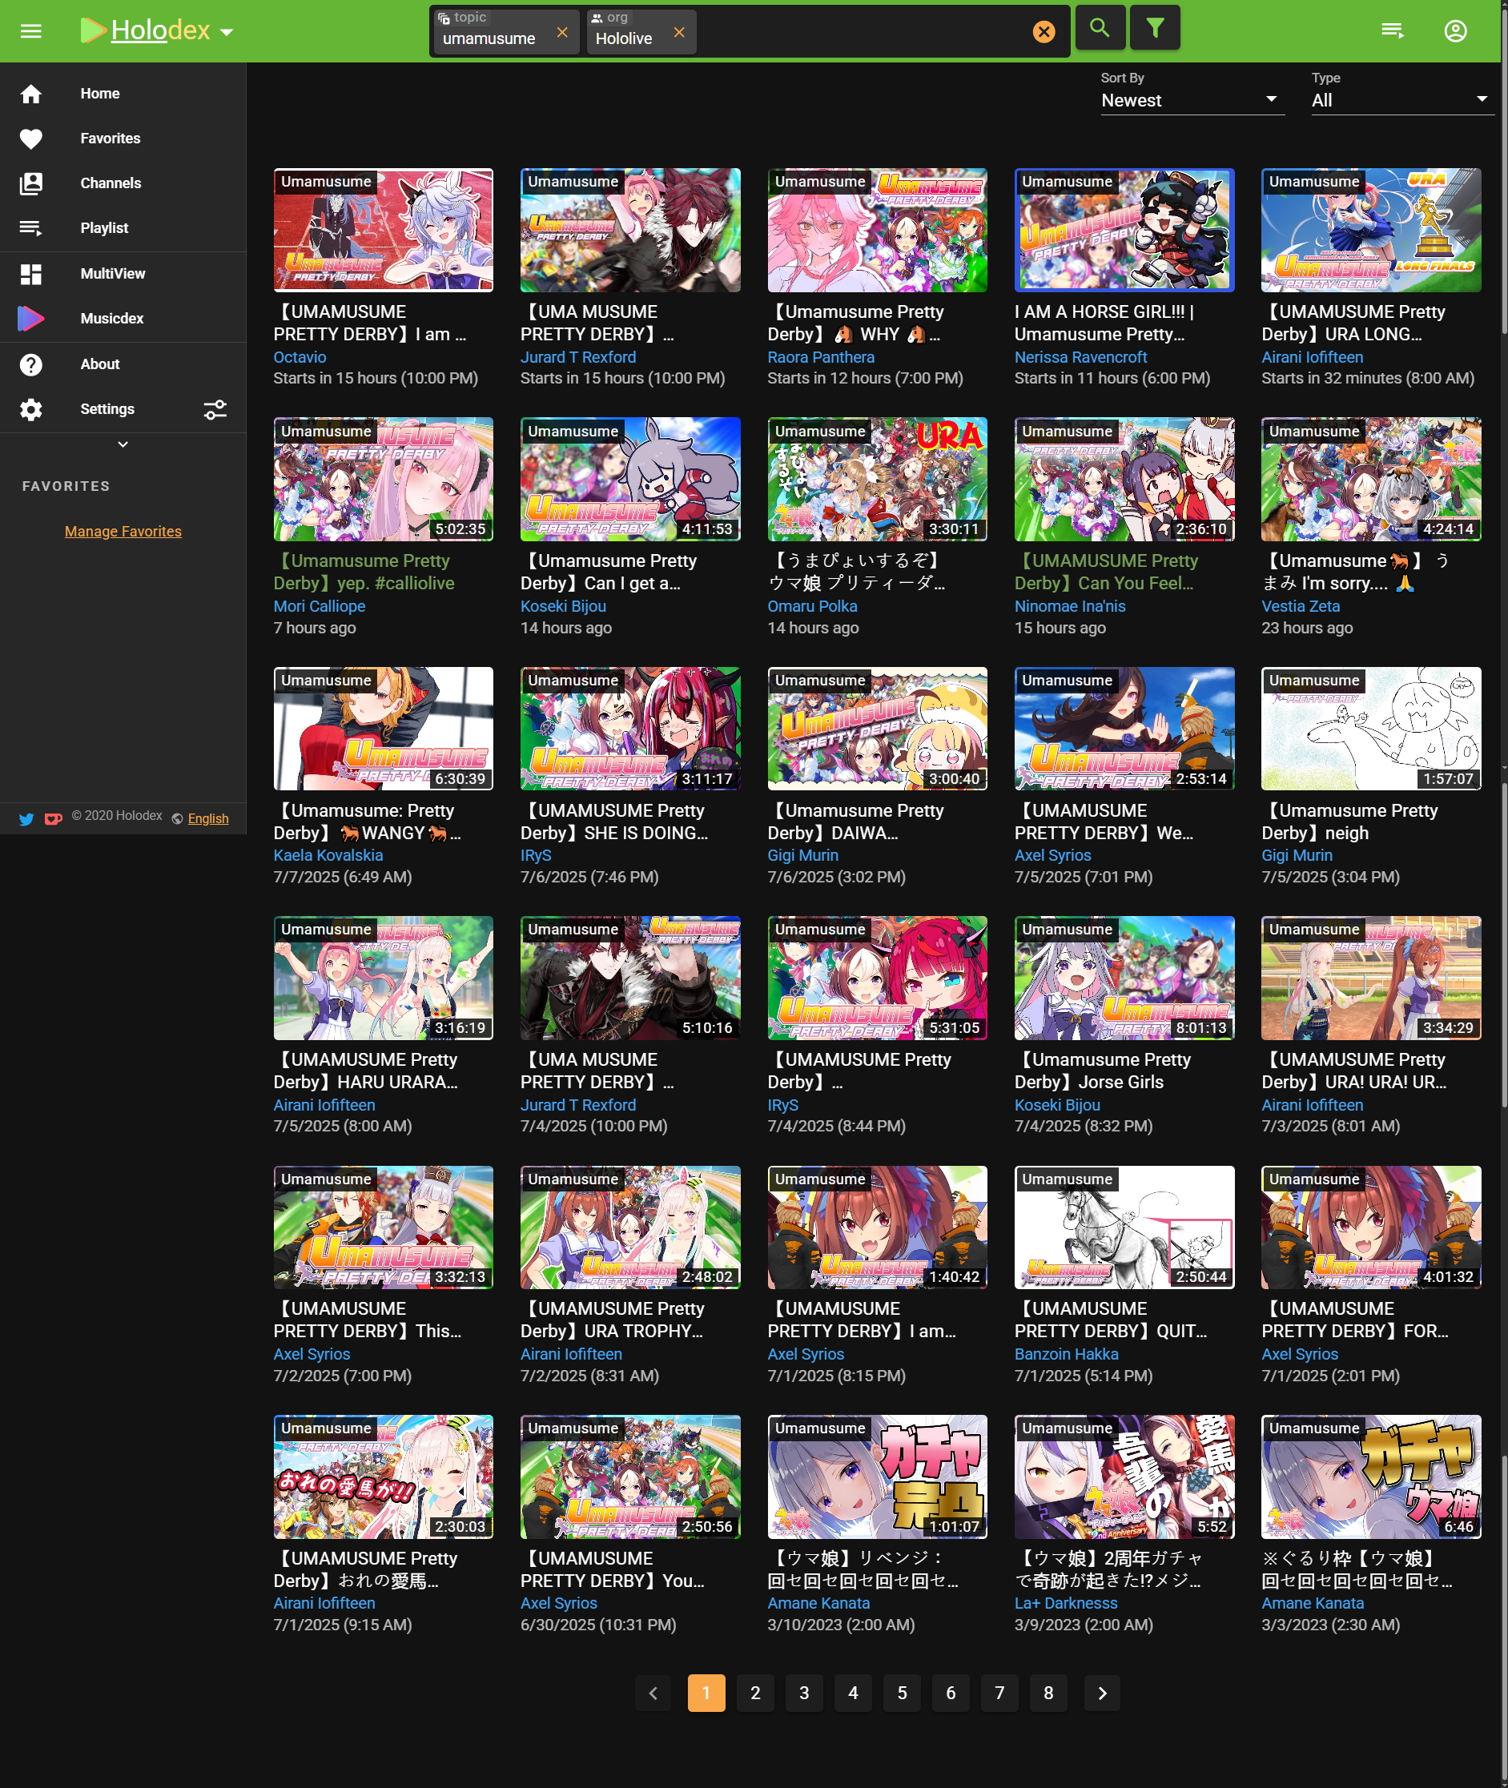
Task: Open Kaela Kovalskia's 6:30:39 video thumbnail
Action: click(x=383, y=728)
